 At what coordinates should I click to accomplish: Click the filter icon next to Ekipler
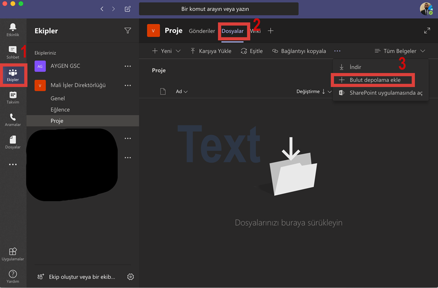(x=128, y=31)
